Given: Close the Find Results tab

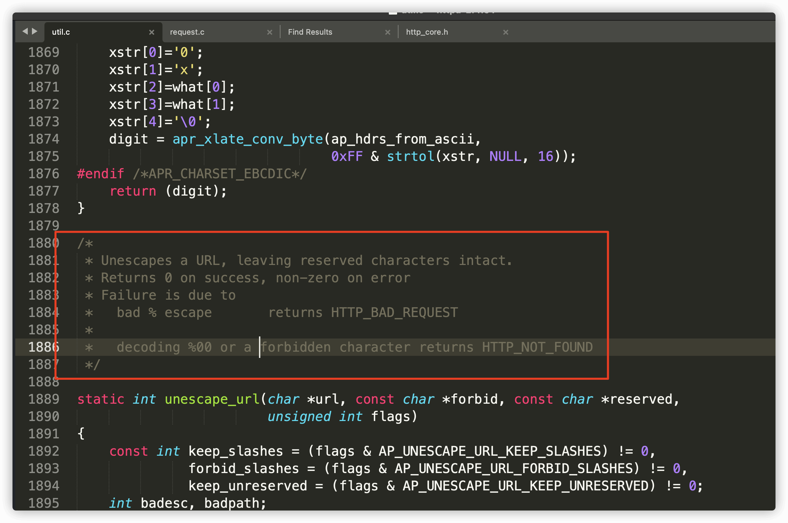Looking at the screenshot, I should (x=387, y=32).
